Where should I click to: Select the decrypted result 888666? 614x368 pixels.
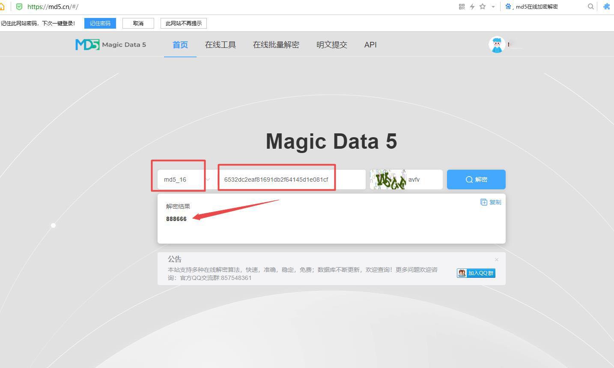tap(176, 219)
